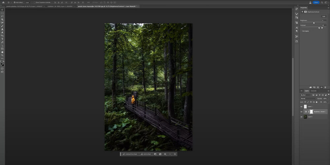
Task: Select the Move tool in the toolbar
Action: pos(2,10)
